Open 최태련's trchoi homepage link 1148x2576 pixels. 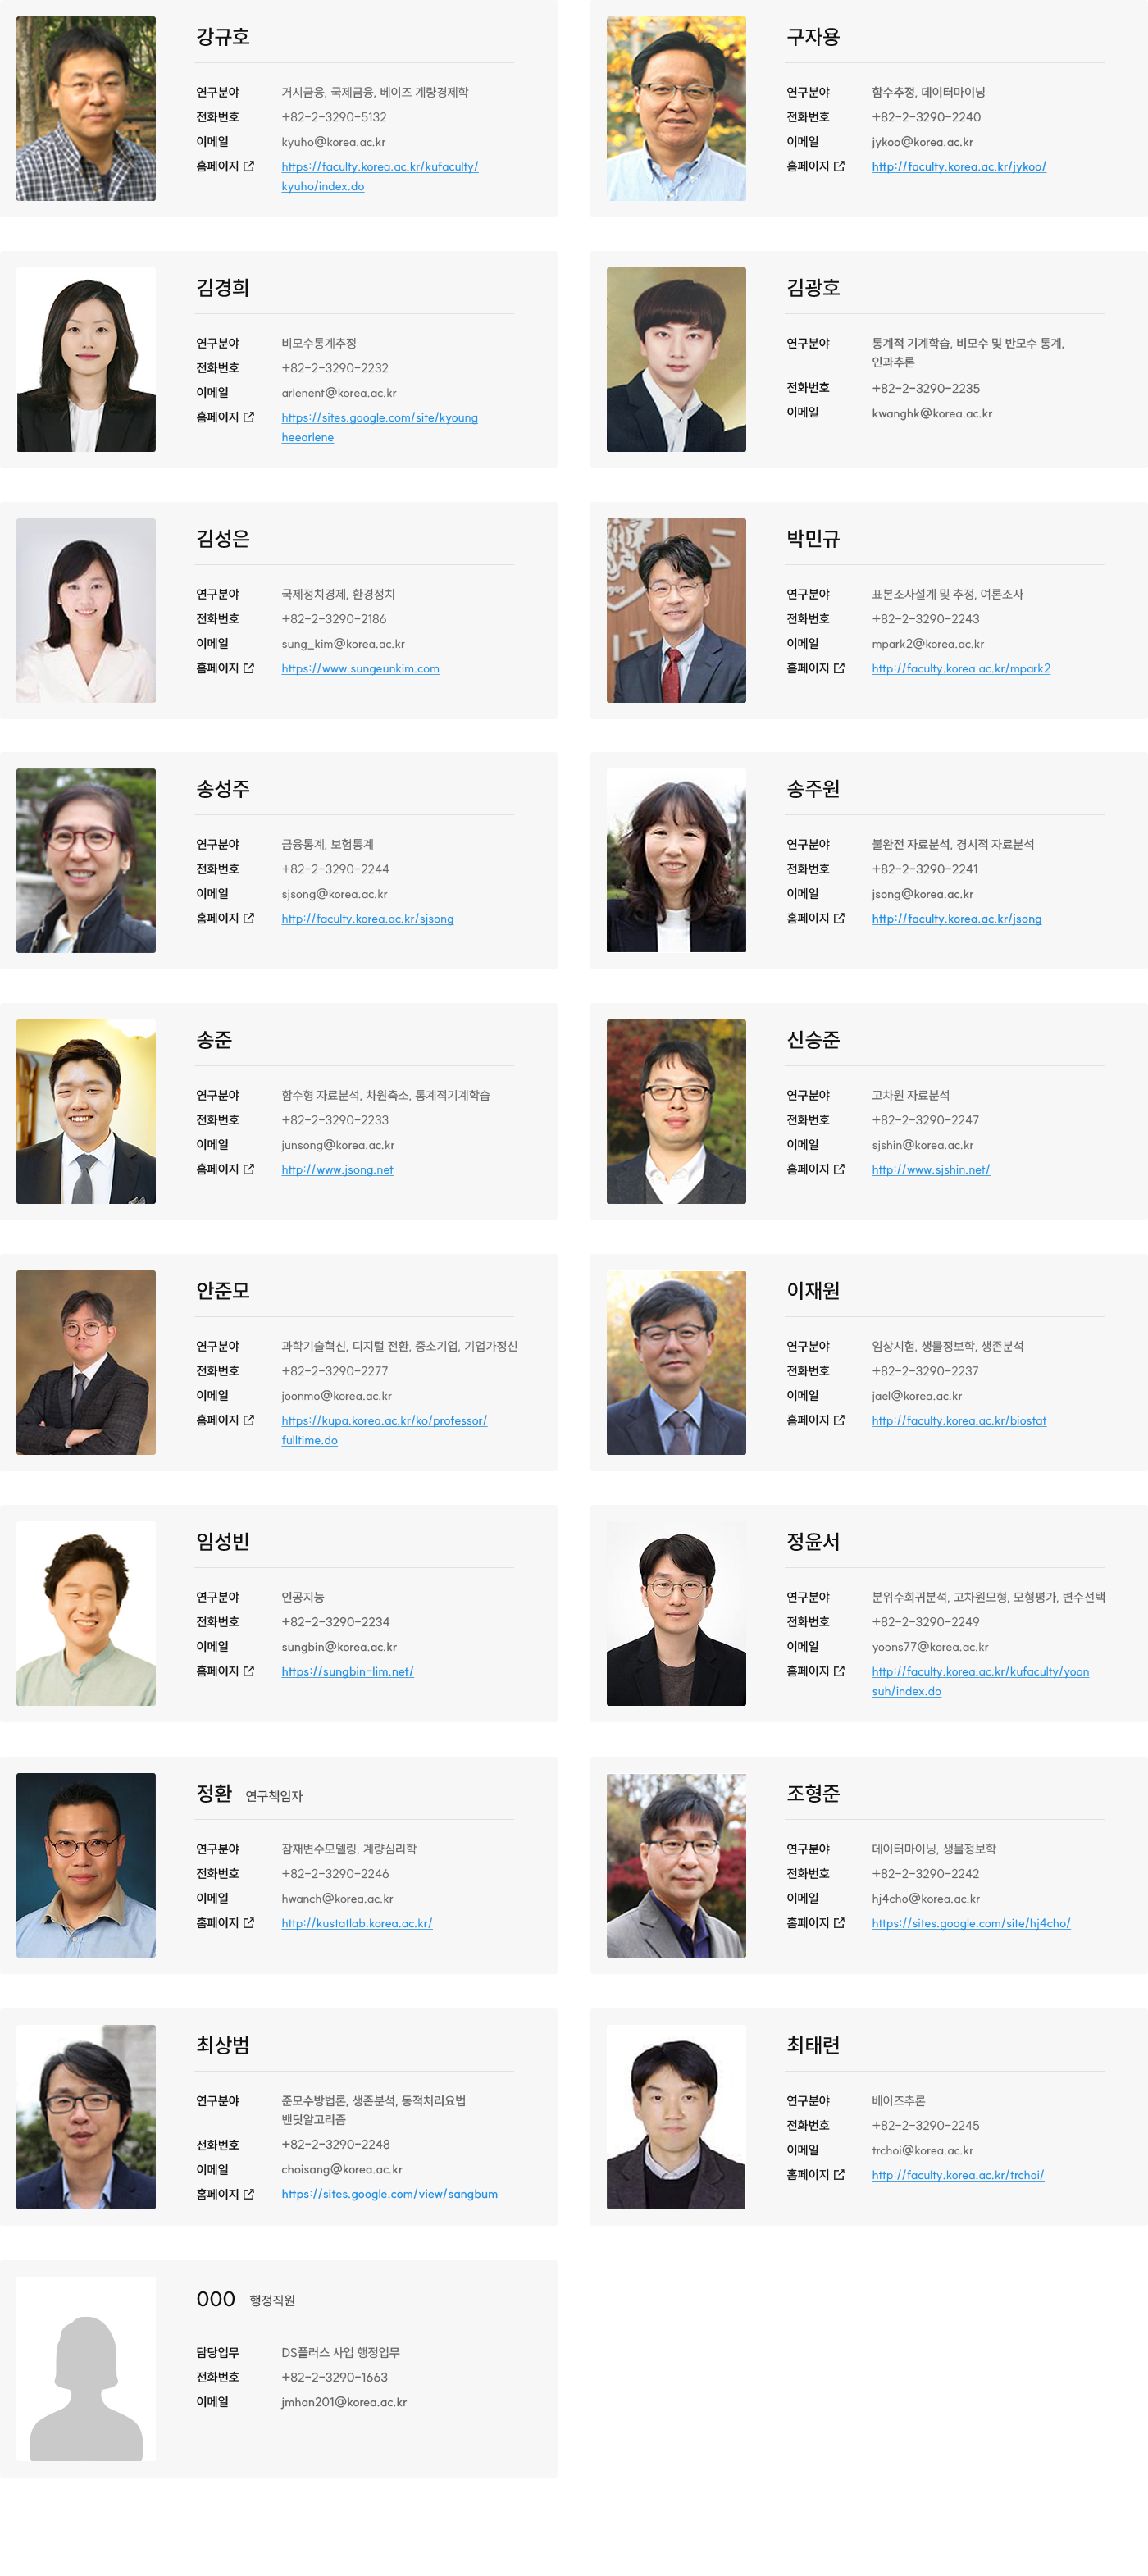[958, 2175]
